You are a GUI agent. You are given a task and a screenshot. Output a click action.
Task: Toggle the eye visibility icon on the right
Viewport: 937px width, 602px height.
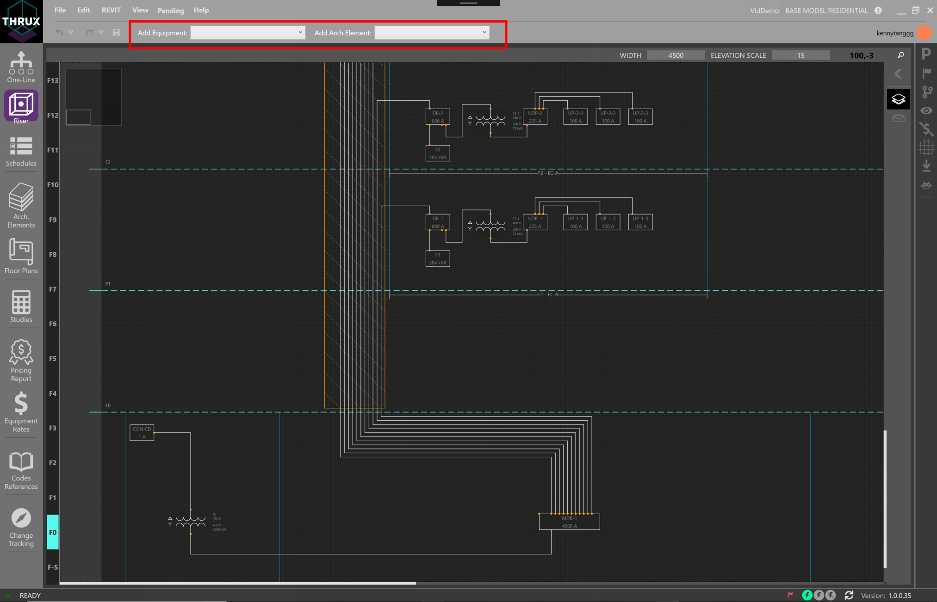[926, 111]
